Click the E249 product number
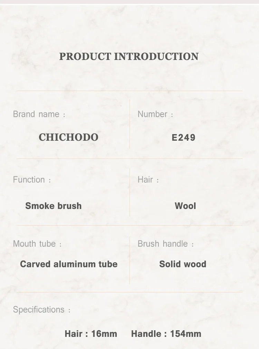259x349 pixels. (x=184, y=138)
